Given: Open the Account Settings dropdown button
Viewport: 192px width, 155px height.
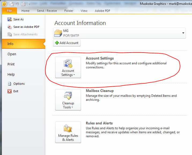Looking at the screenshot, I should pos(68,67).
